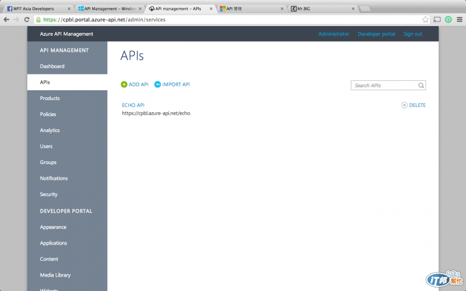Close the WP7 Asia Developers tab
The height and width of the screenshot is (291, 466).
(69, 9)
